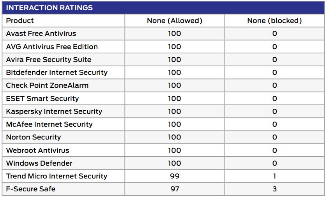
Task: Select F-Secure Safe's allowed value 97
Action: point(175,189)
